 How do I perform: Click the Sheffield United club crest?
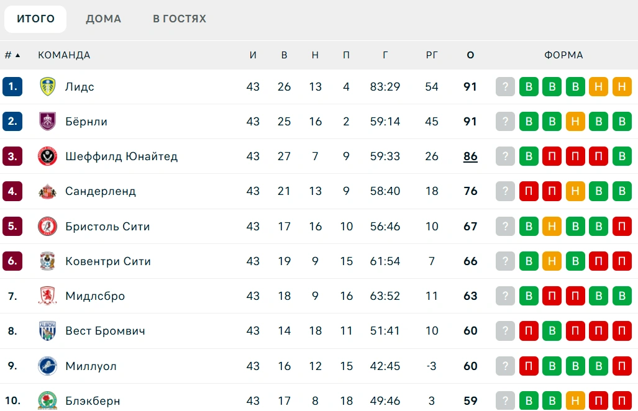pos(48,156)
